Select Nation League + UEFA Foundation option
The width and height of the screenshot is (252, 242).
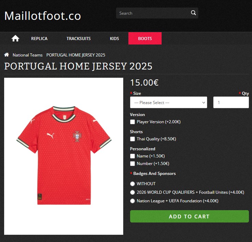133,201
